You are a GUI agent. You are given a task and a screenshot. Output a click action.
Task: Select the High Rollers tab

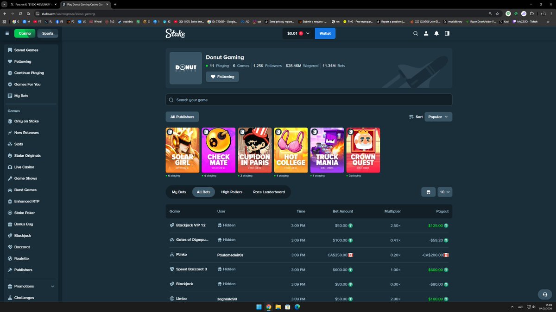[232, 192]
